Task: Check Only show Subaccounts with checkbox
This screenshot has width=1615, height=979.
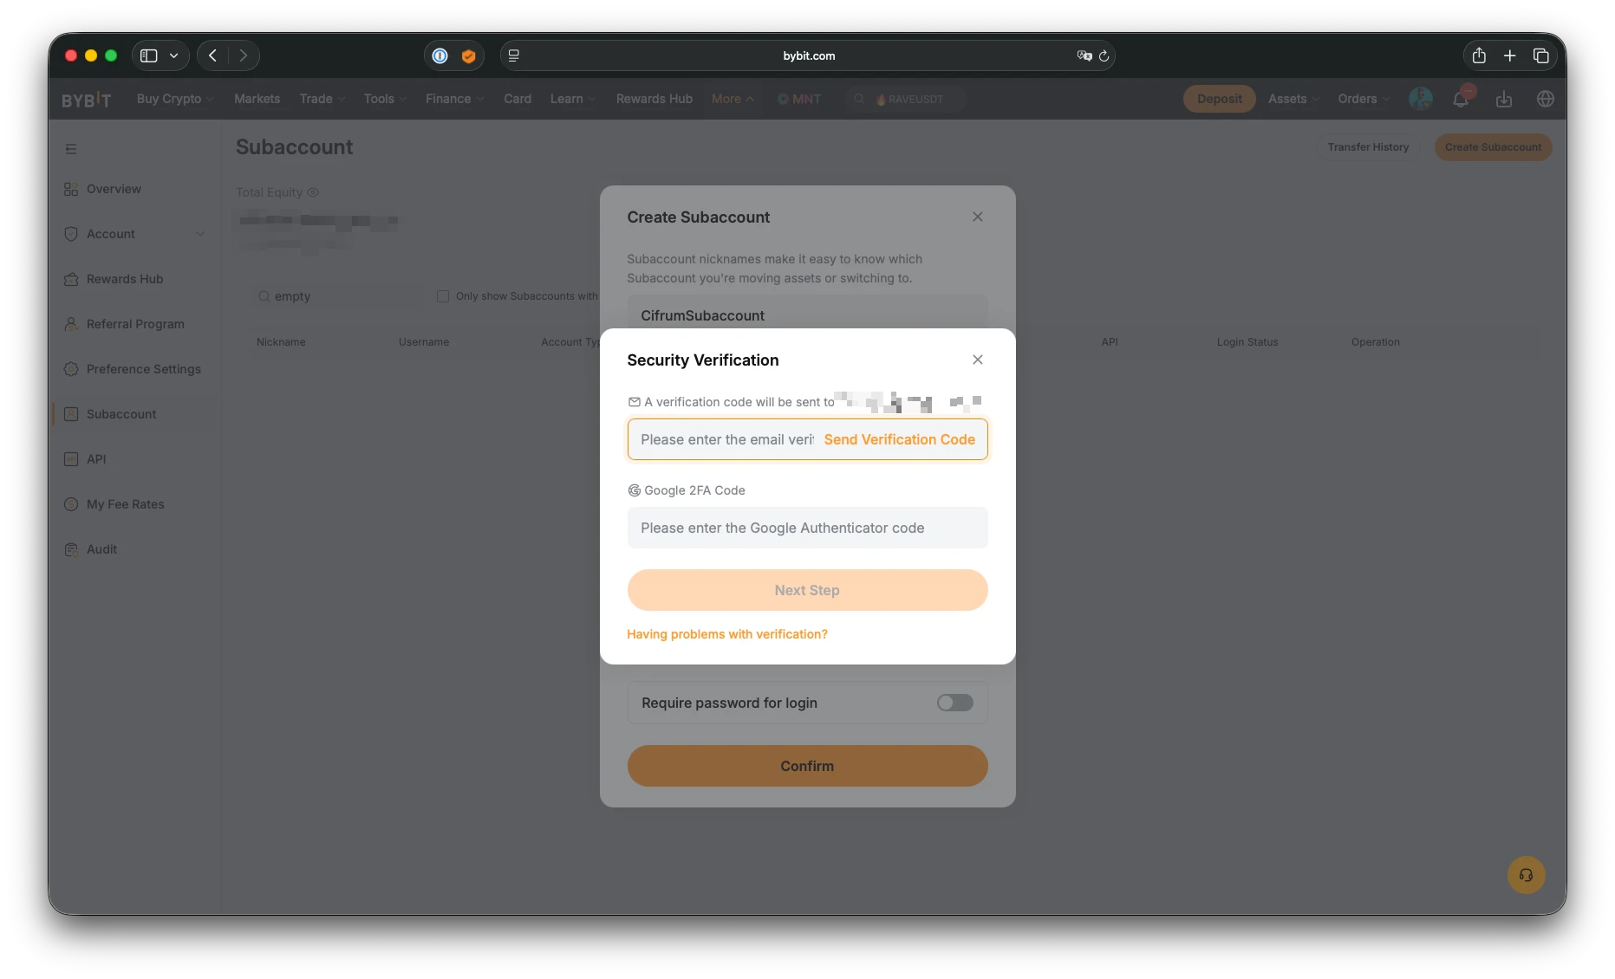Action: point(443,296)
